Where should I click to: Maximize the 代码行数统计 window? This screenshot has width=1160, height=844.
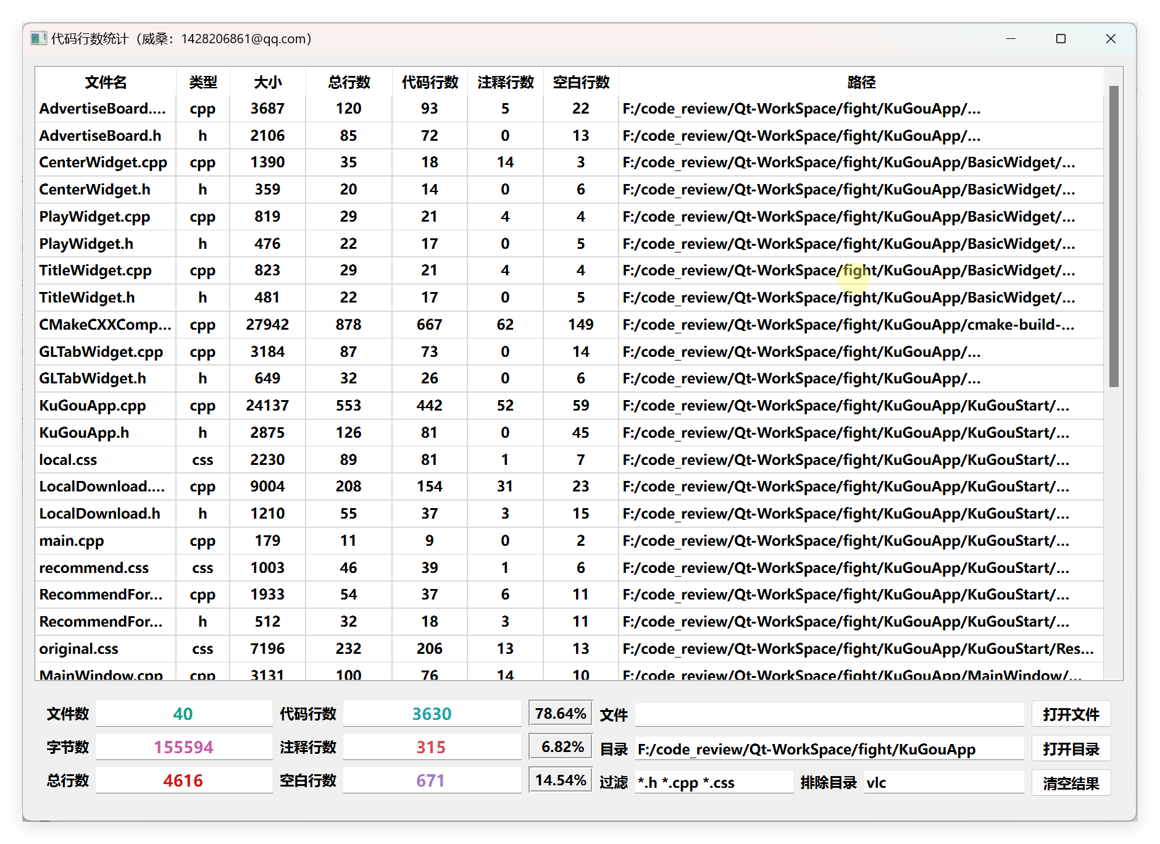1061,38
